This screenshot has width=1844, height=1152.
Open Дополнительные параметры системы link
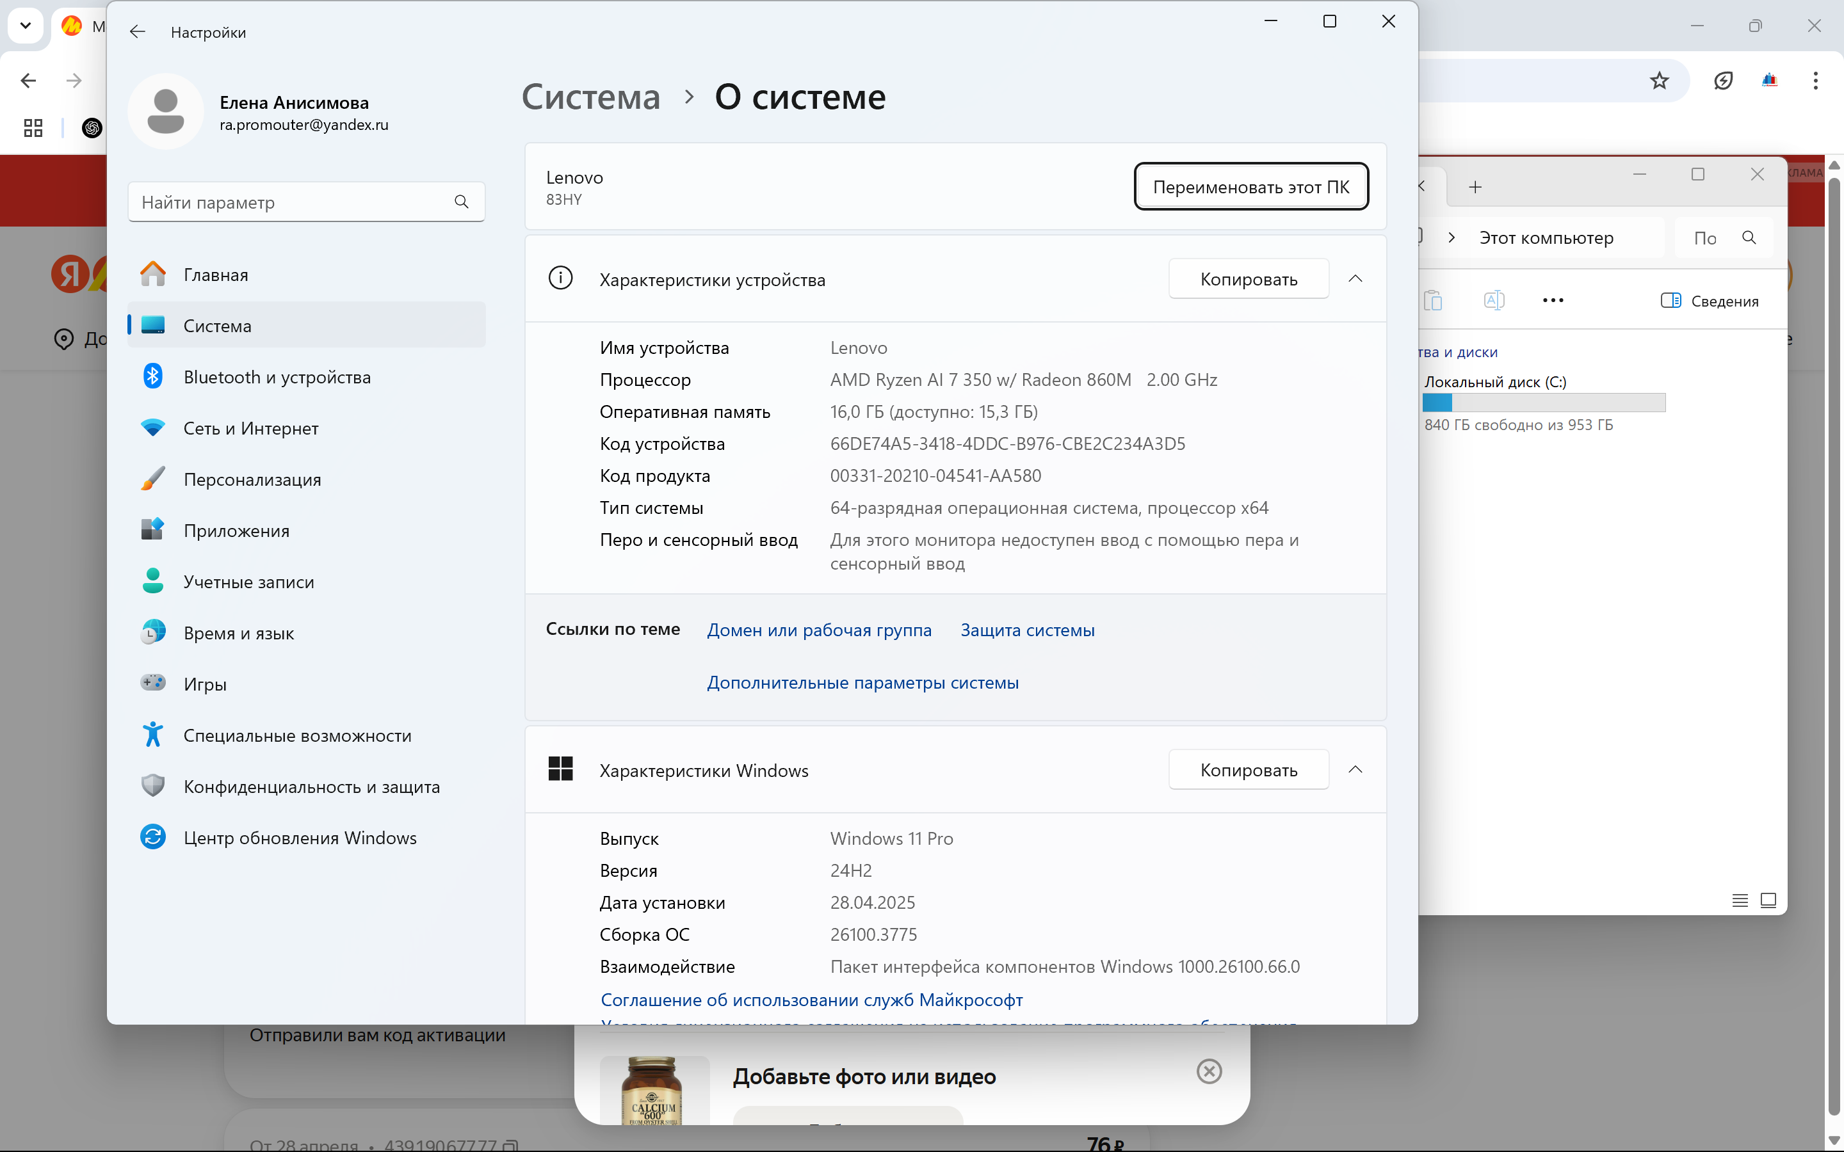pyautogui.click(x=862, y=683)
